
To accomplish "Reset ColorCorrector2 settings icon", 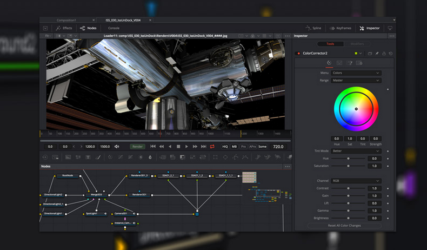I will click(391, 54).
